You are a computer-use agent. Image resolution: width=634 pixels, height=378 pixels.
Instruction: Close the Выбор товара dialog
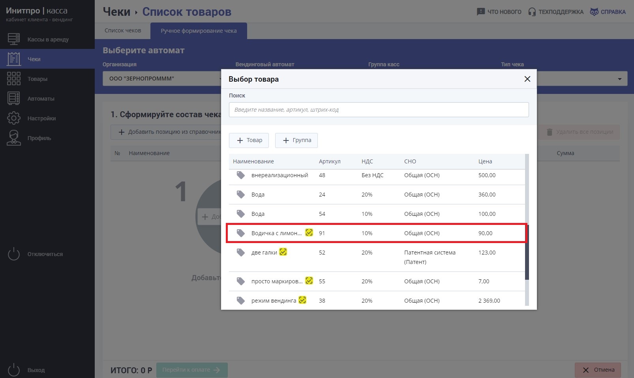coord(527,79)
